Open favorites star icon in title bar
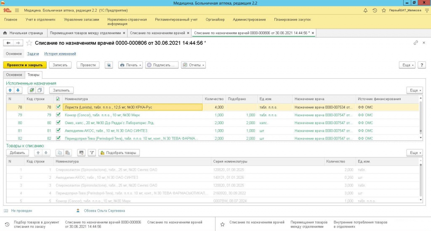 (x=384, y=11)
